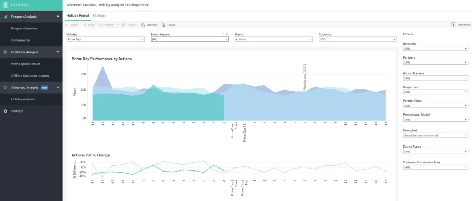Collapse the Advanced Analysis section chevron

[x=58, y=87]
